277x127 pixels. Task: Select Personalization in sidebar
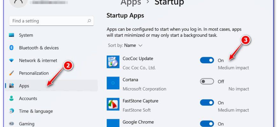tap(51, 73)
